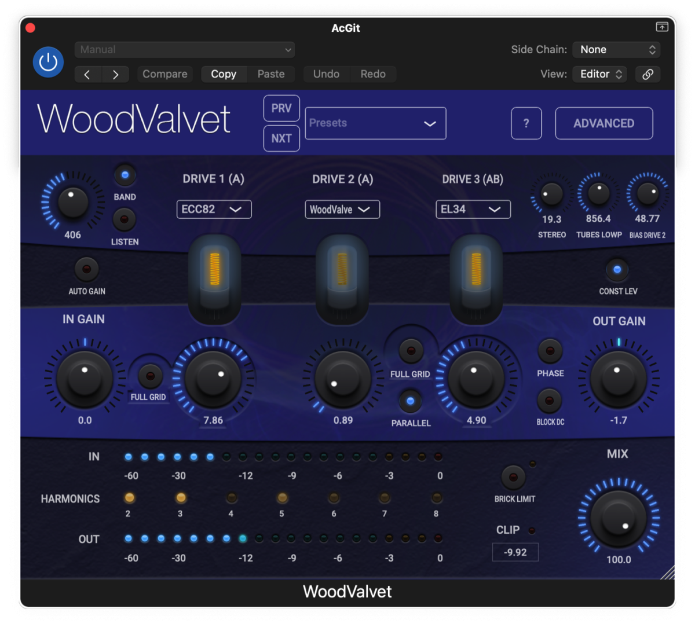Click the window resize grip corner
This screenshot has height=631, width=695.
[x=668, y=572]
